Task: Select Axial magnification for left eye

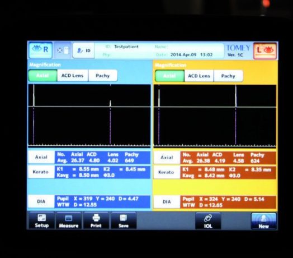Action: point(169,76)
